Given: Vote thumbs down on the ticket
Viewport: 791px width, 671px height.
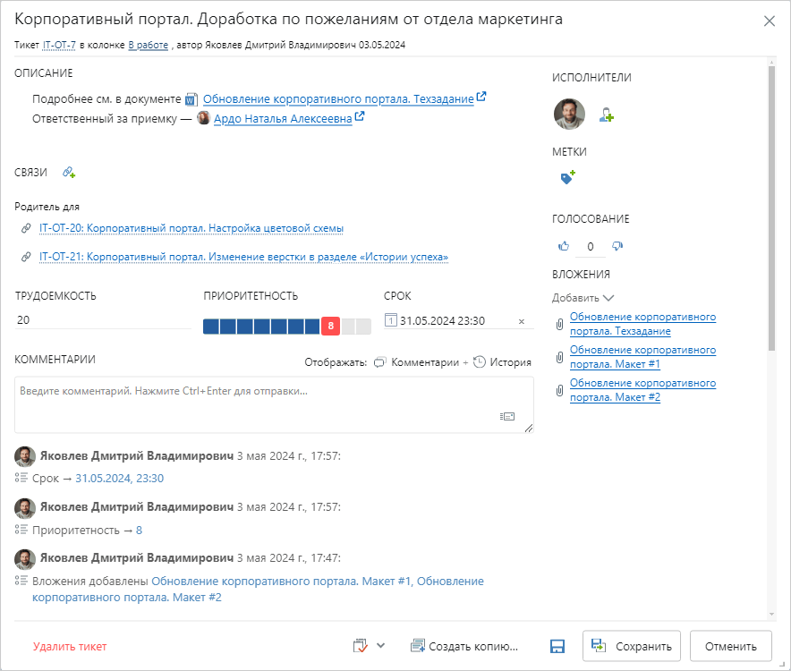Looking at the screenshot, I should click(x=617, y=246).
